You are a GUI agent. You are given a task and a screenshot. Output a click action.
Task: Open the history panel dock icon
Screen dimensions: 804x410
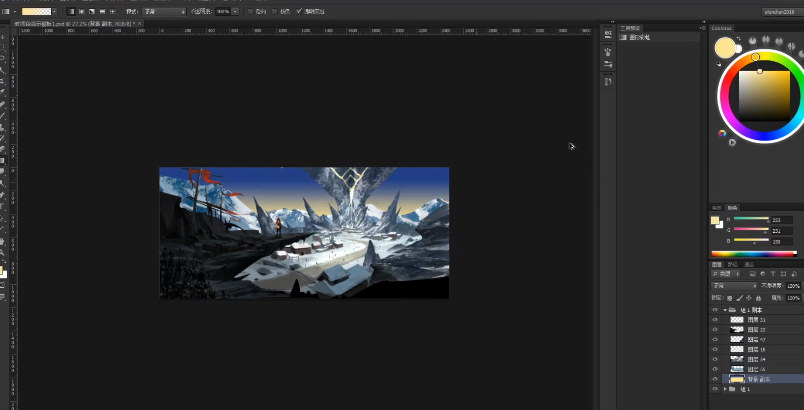pyautogui.click(x=608, y=82)
